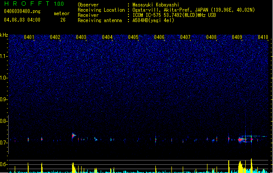Select the file name 0406030400.png
Image resolution: width=273 pixels, height=173 pixels.
[22, 11]
